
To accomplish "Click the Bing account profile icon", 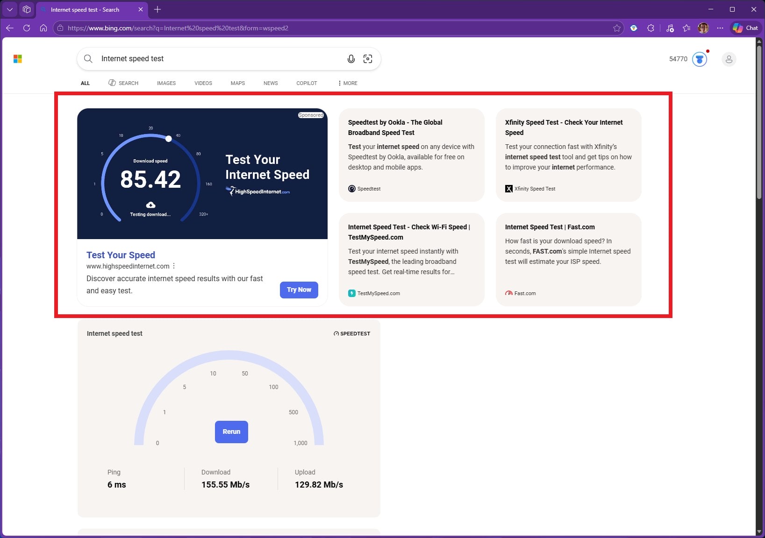I will click(x=729, y=59).
